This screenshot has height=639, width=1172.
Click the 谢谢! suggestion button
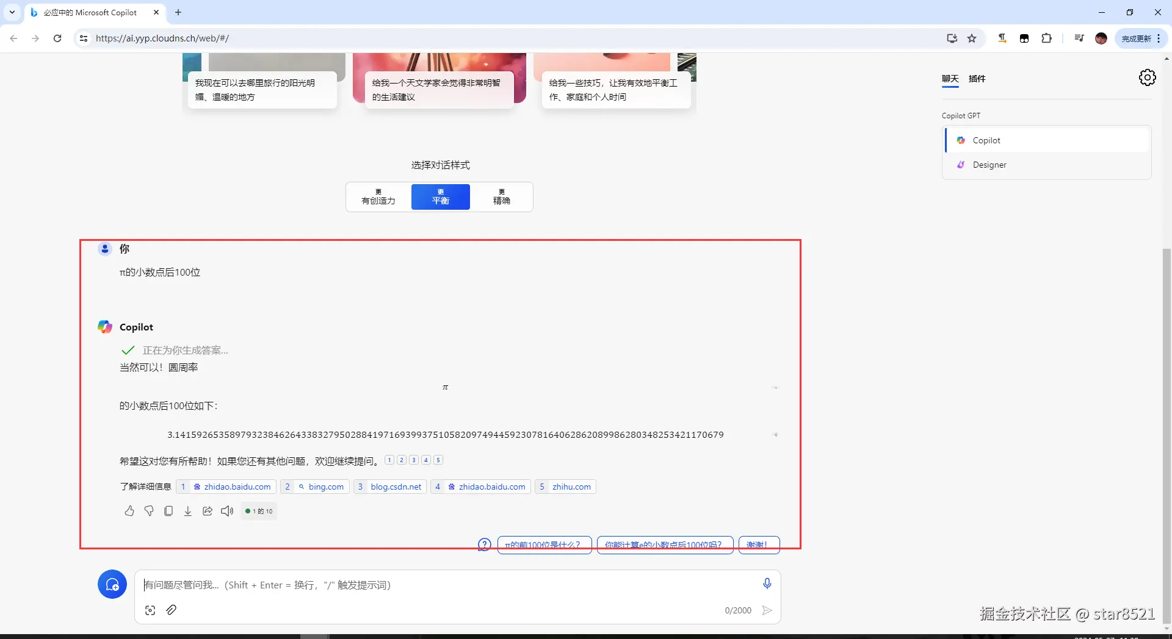[759, 544]
